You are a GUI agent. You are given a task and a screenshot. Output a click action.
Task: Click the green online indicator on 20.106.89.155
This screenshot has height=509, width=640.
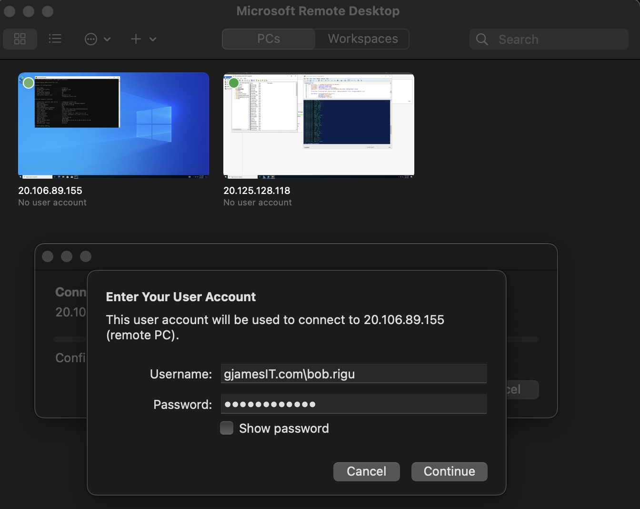coord(28,82)
